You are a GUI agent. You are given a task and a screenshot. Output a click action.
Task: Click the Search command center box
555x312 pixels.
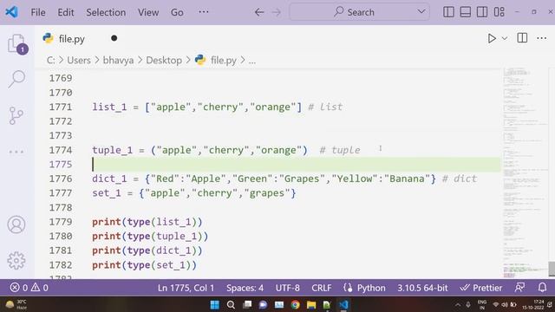tap(359, 12)
